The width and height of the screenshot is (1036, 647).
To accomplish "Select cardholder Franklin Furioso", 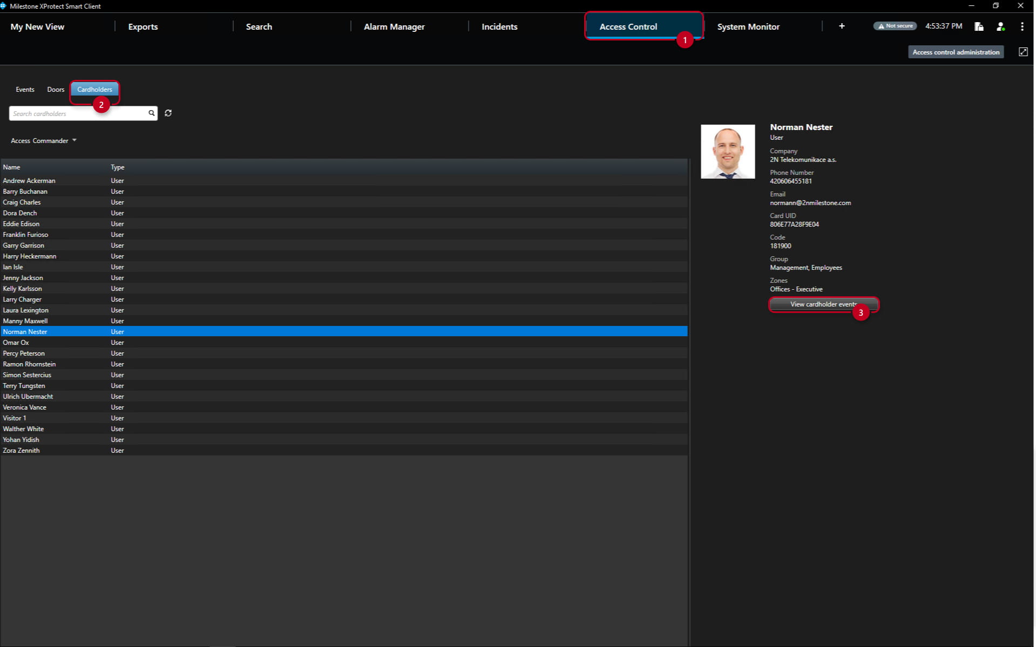I will point(344,235).
